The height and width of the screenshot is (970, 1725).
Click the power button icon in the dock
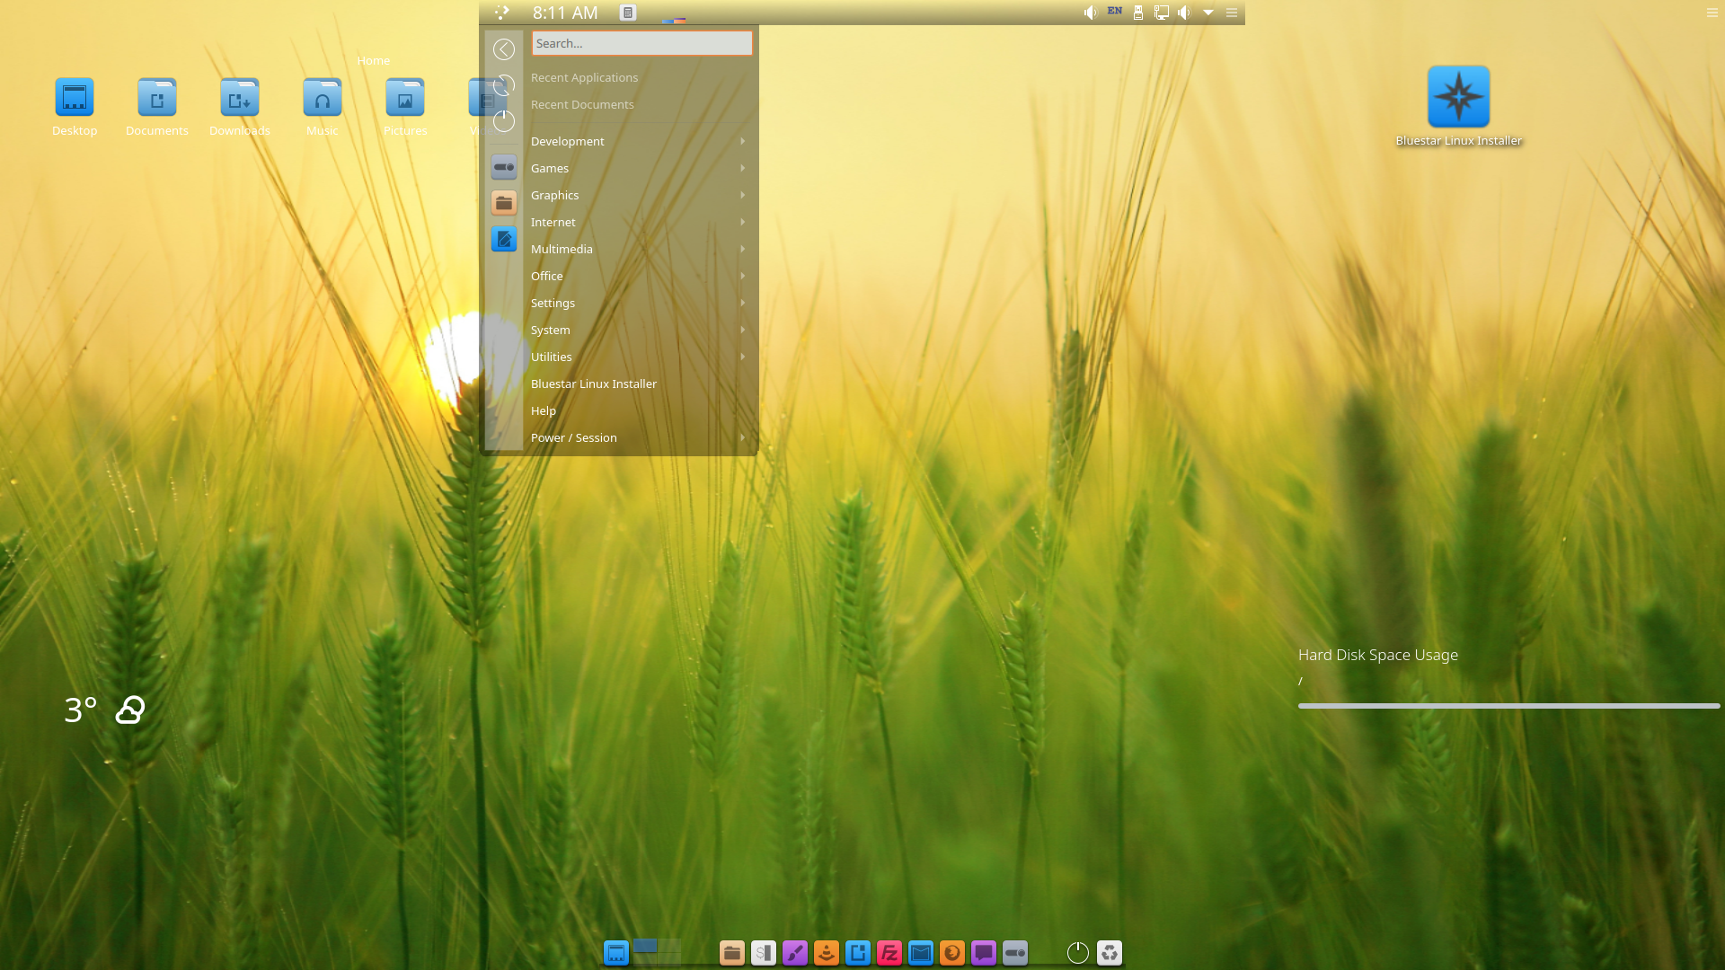coord(1078,953)
